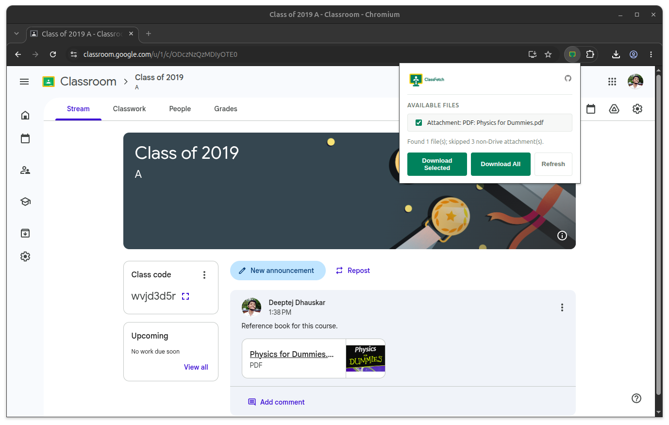
Task: Open the Chromium profile icon
Action: coord(634,54)
